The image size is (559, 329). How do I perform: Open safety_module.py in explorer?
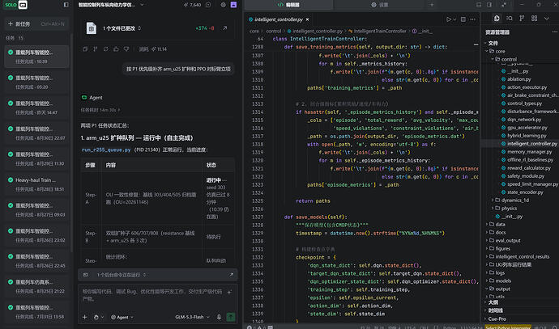pyautogui.click(x=526, y=176)
